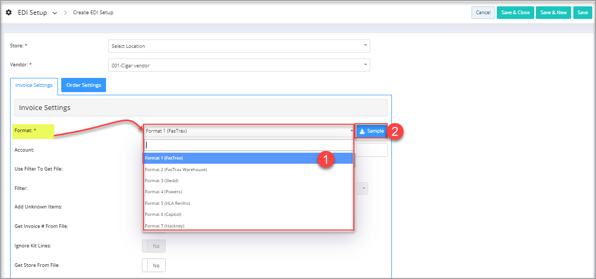Open the Store Select Location dropdown
The height and width of the screenshot is (279, 596).
coord(239,46)
